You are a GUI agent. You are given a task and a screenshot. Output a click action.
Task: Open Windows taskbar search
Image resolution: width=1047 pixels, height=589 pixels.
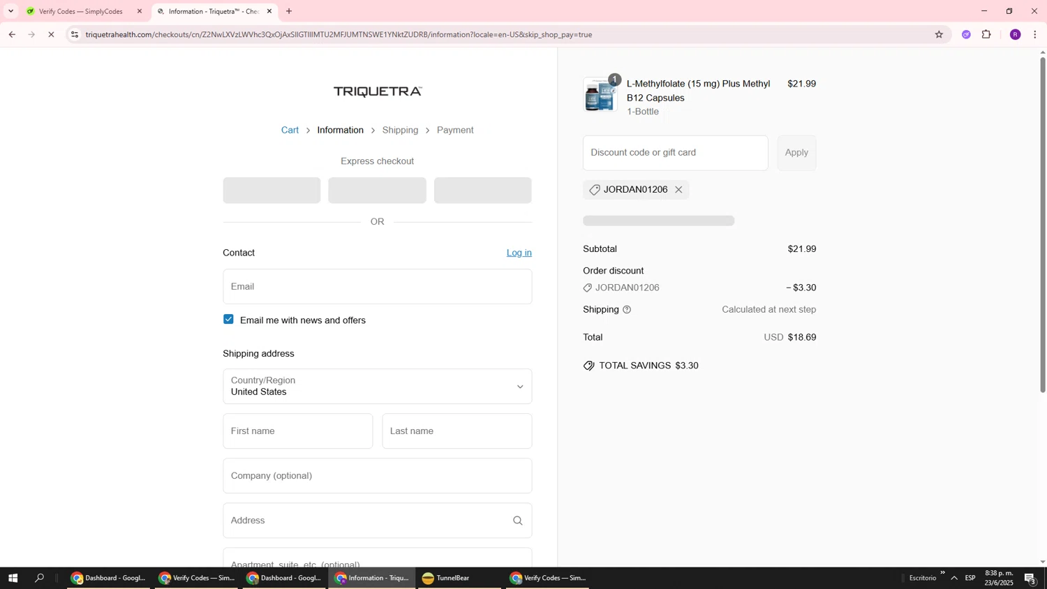click(x=40, y=578)
